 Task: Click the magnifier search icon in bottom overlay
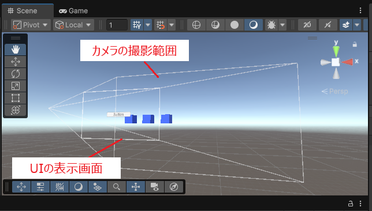(x=117, y=187)
